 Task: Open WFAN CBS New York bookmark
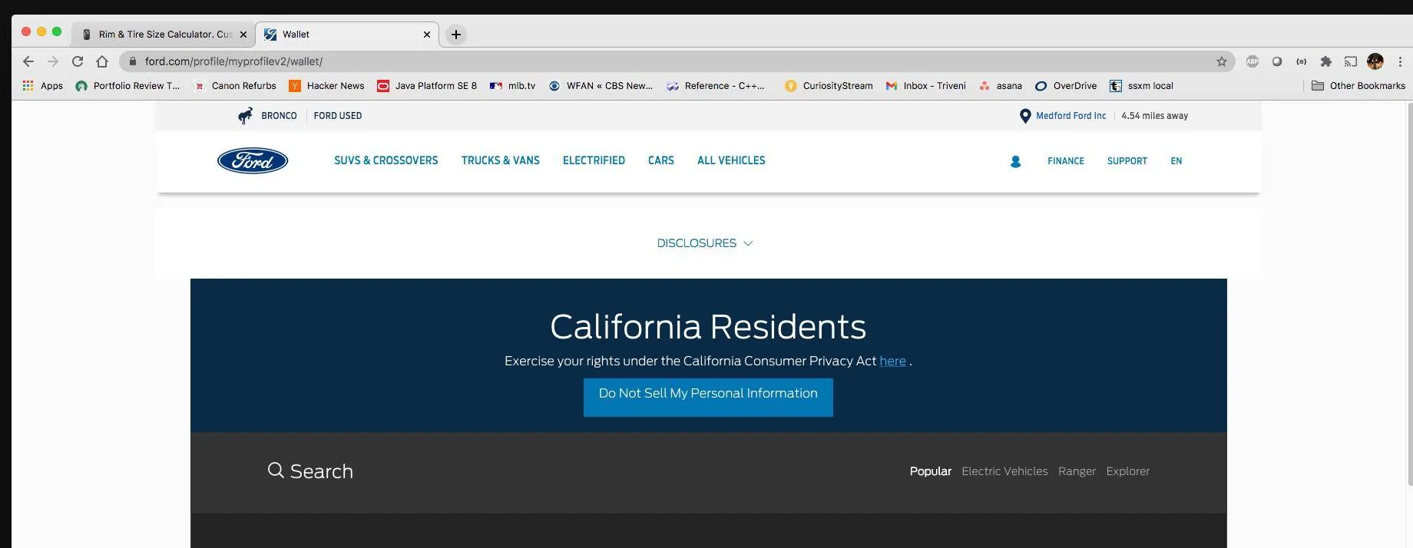pos(601,86)
